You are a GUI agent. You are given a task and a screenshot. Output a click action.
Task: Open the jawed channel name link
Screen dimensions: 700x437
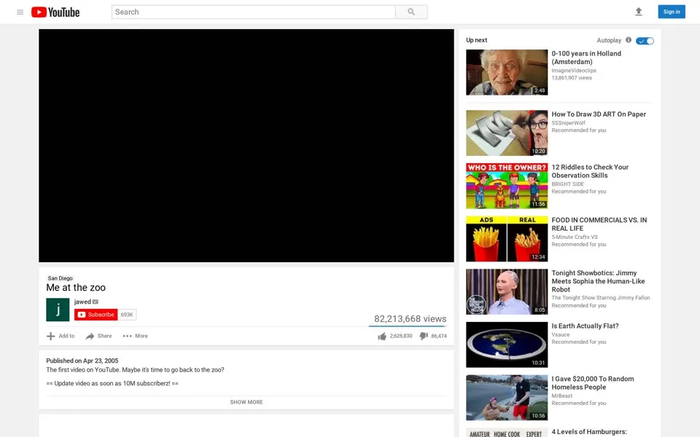coord(82,302)
